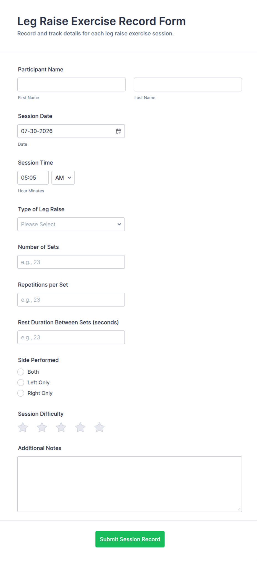Click the Additional Notes text area
Screen dimensions: 257x561
(x=130, y=484)
